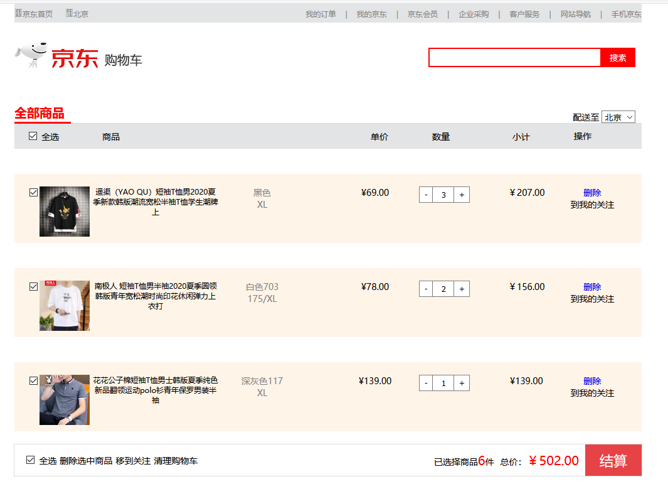Click the red 结算 checkout button
668x484 pixels.
613,460
